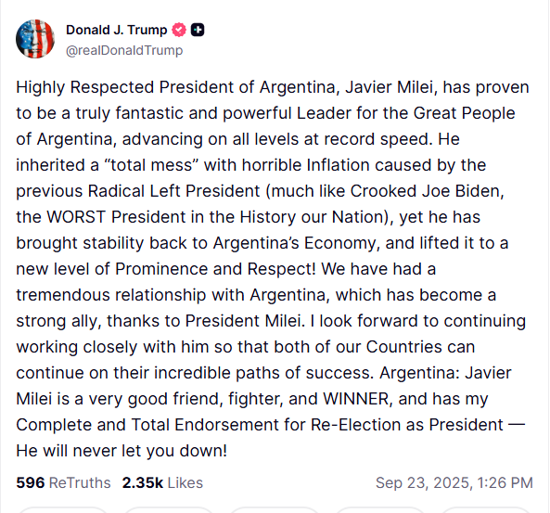The width and height of the screenshot is (550, 513).
Task: Click the second action pill under Likes count
Action: point(169,510)
